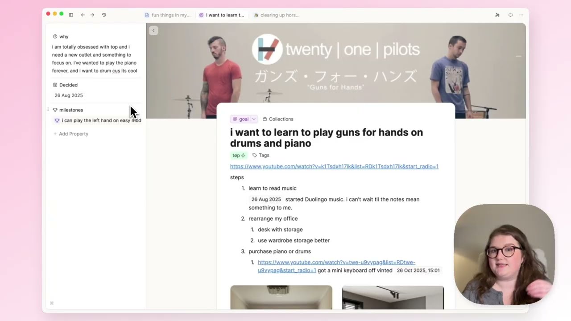Open the left room photo thumbnail
This screenshot has height=321, width=571.
pyautogui.click(x=281, y=297)
